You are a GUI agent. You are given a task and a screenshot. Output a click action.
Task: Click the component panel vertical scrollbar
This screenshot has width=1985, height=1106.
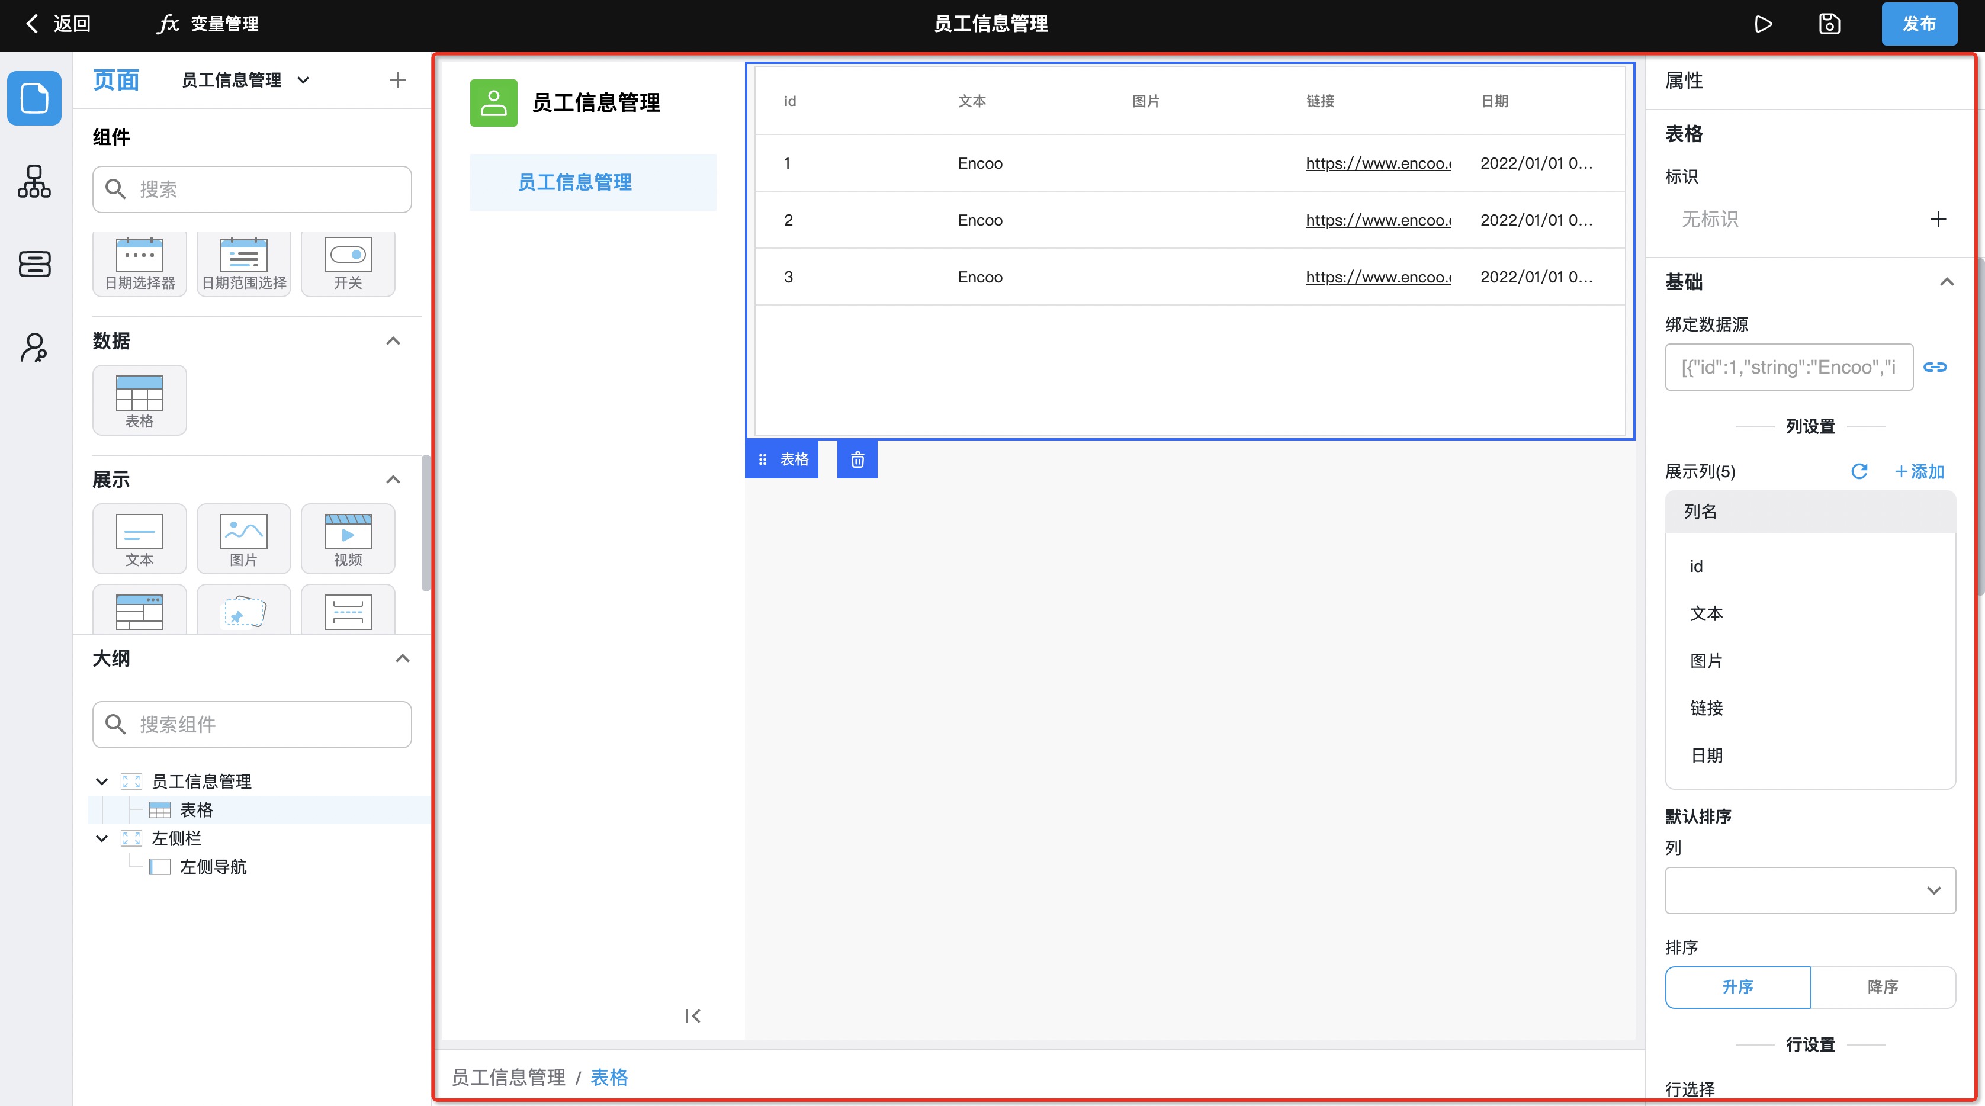click(425, 524)
